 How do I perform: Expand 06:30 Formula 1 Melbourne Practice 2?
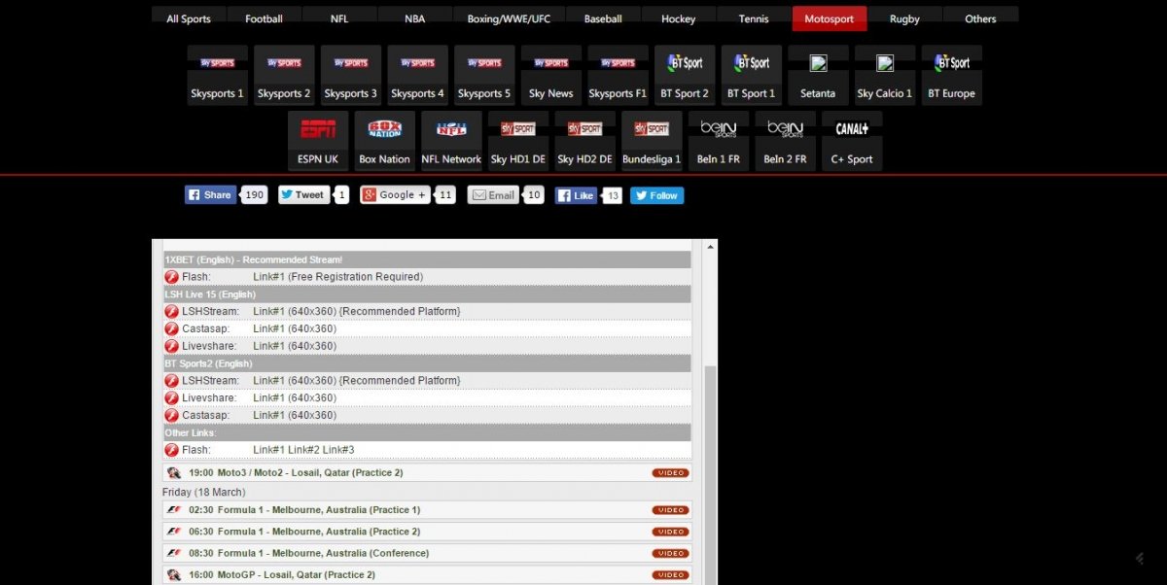click(x=427, y=532)
